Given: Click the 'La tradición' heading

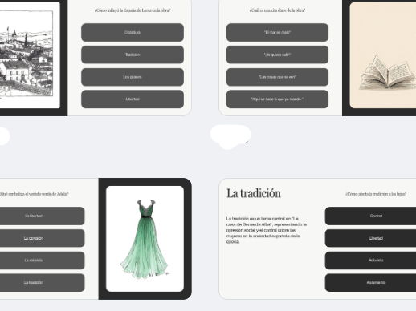Looking at the screenshot, I should click(254, 193).
